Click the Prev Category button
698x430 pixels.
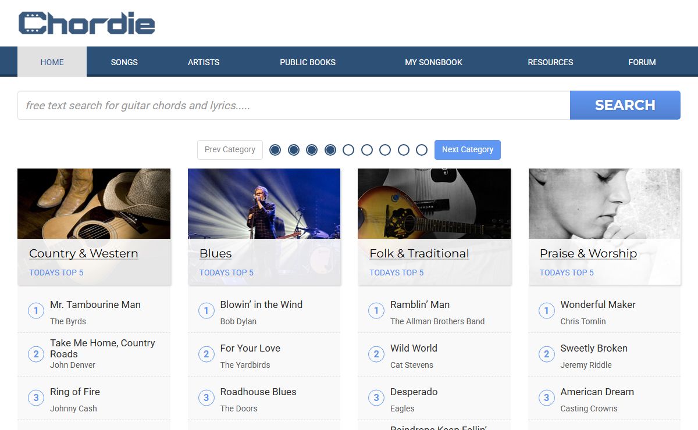tap(230, 149)
